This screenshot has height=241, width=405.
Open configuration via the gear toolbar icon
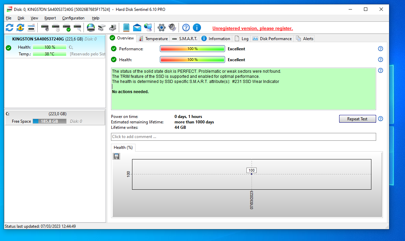[x=162, y=28]
